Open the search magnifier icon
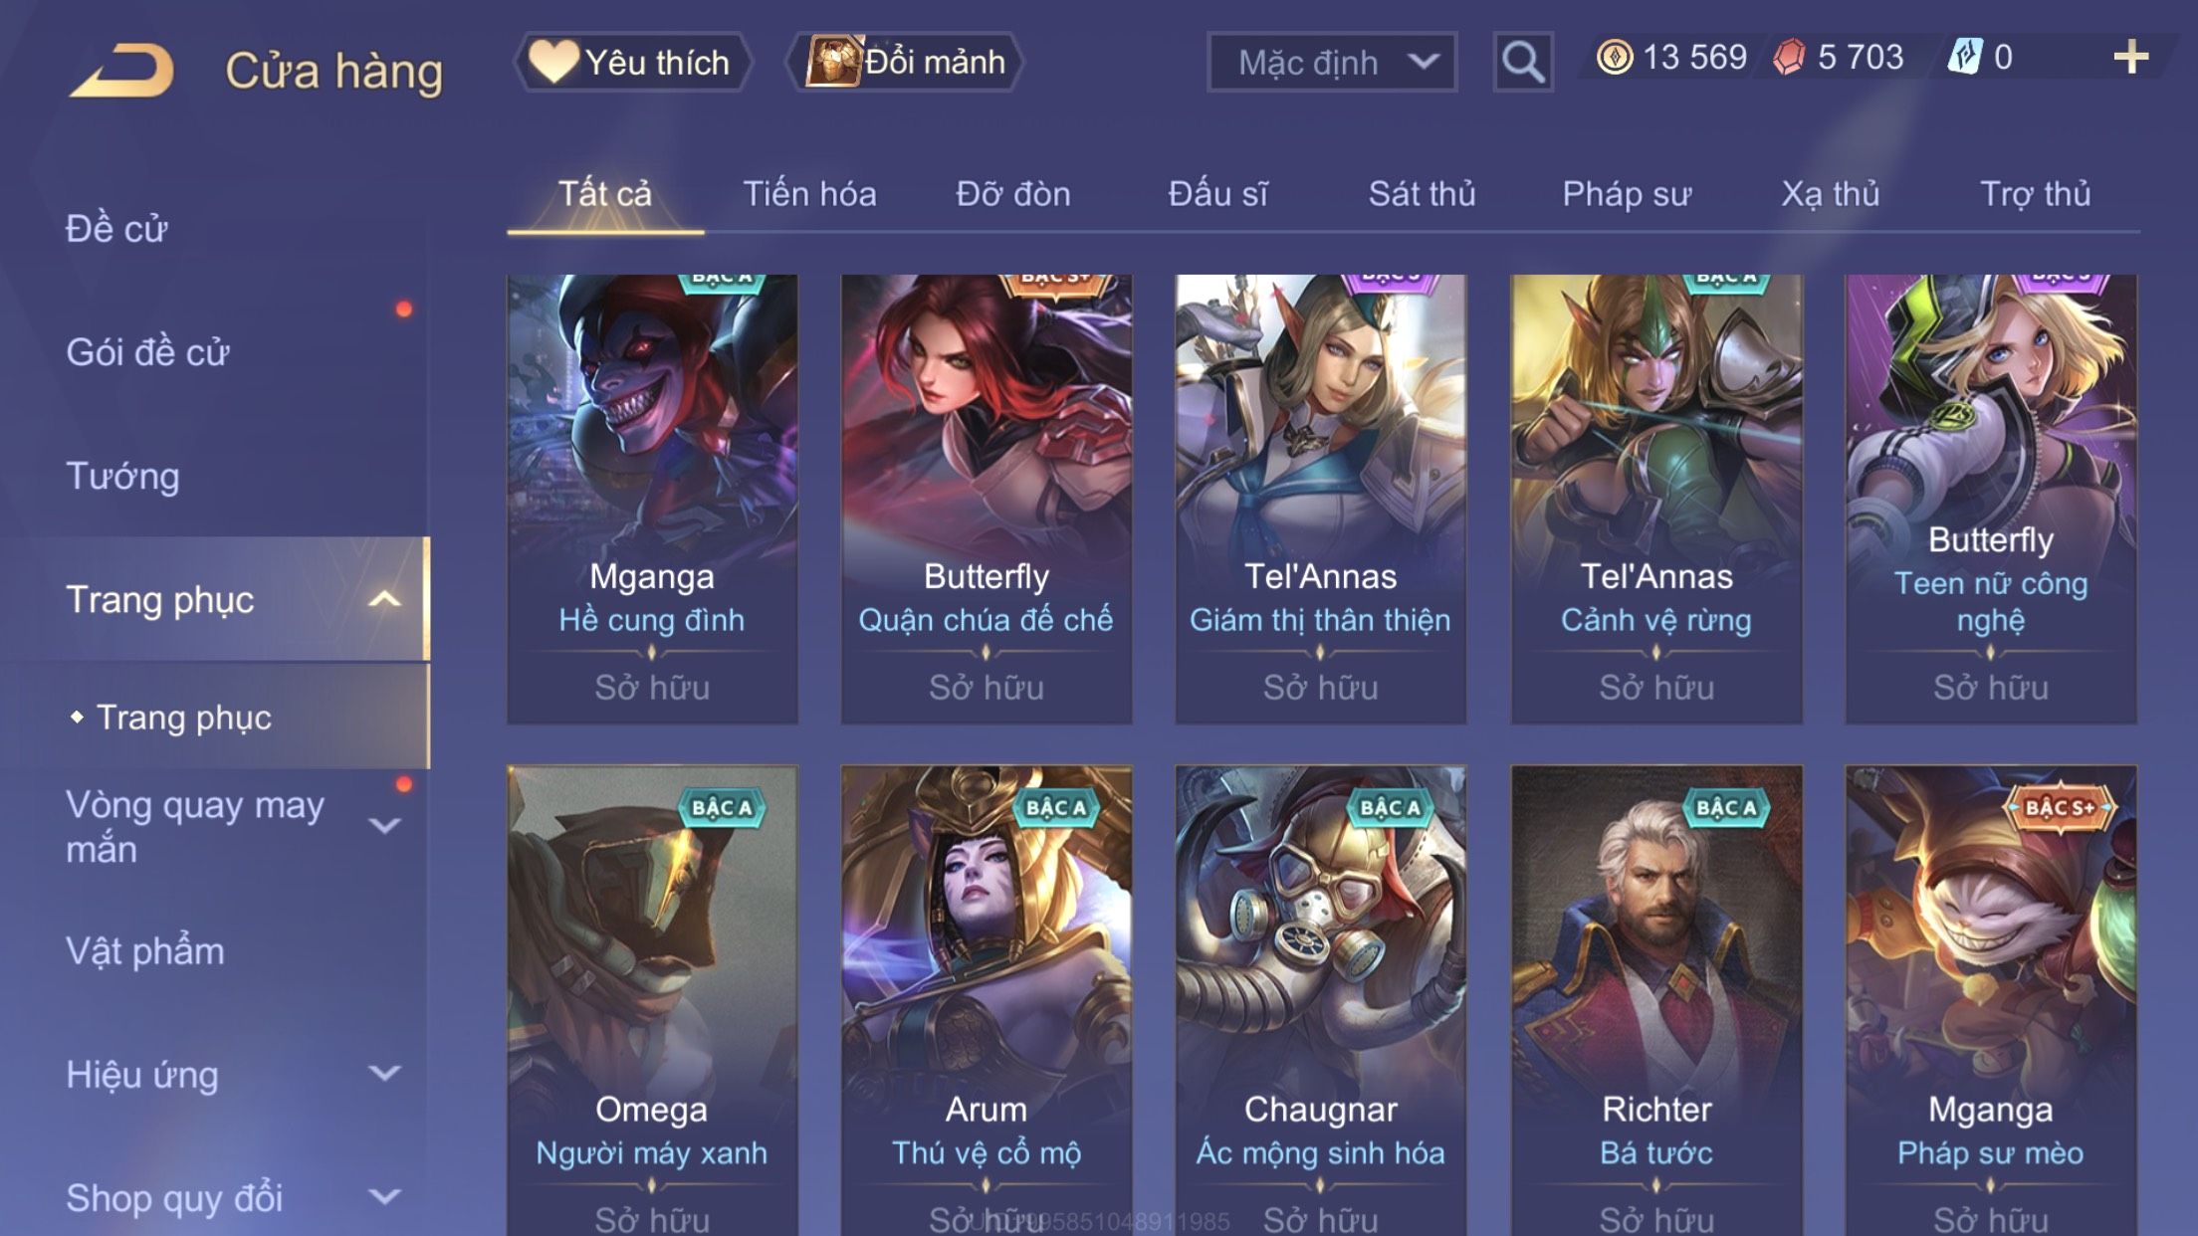 [x=1522, y=62]
